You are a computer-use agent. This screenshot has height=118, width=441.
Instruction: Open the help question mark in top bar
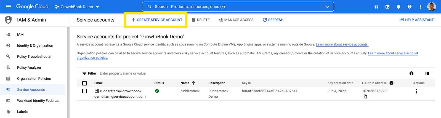tap(410, 7)
